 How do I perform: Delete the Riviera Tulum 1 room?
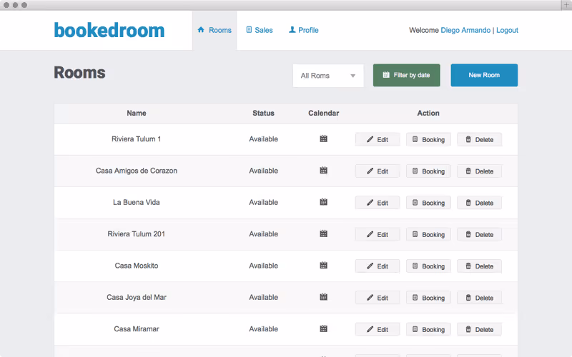479,139
